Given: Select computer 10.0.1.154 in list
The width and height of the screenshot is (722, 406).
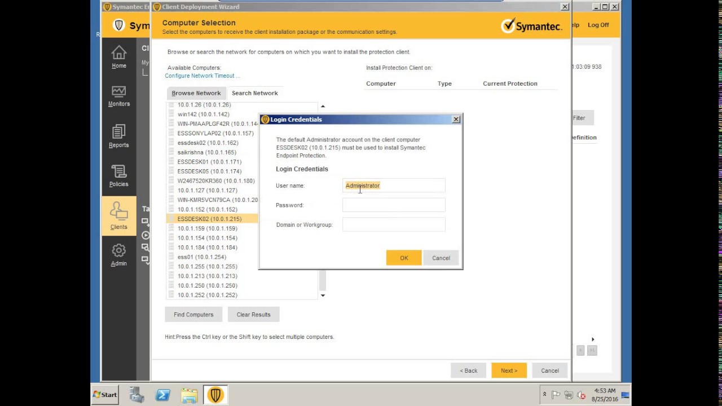Looking at the screenshot, I should coord(207,238).
